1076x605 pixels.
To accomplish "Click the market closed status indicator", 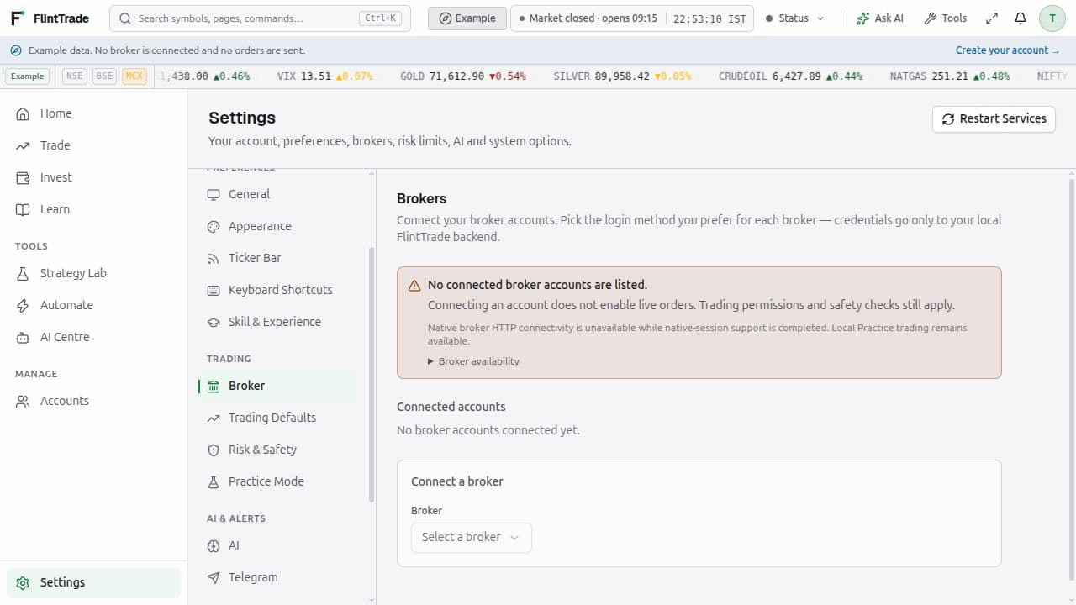I will click(588, 18).
